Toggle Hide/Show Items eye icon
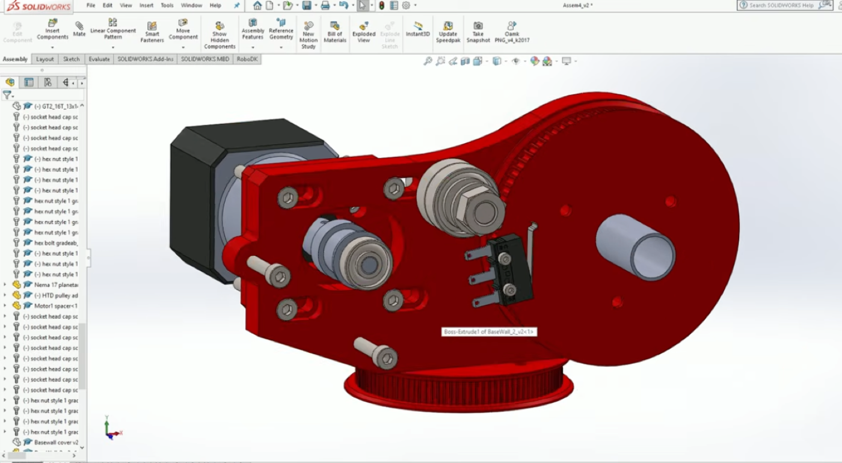This screenshot has height=463, width=842. (x=515, y=61)
